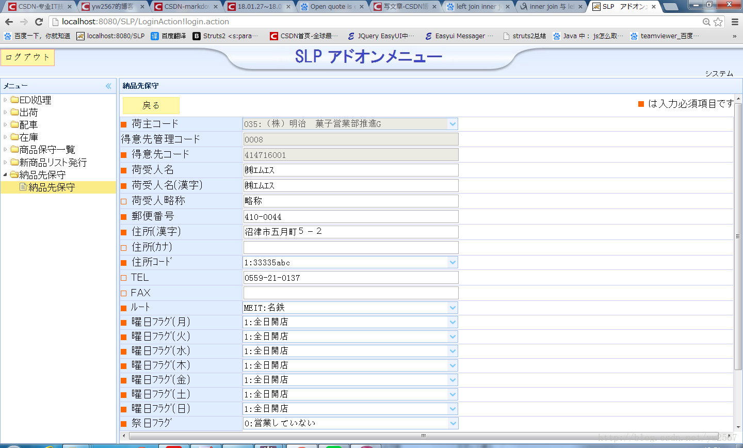The height and width of the screenshot is (448, 743).
Task: Click the ED処理 folder icon
Action: point(14,100)
